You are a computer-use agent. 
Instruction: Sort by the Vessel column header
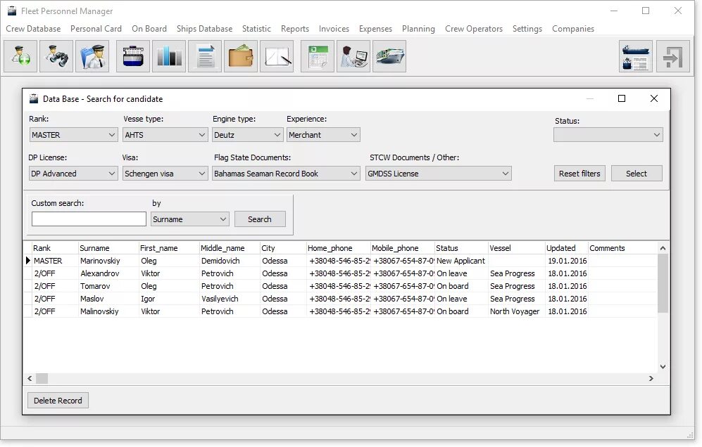(x=516, y=248)
